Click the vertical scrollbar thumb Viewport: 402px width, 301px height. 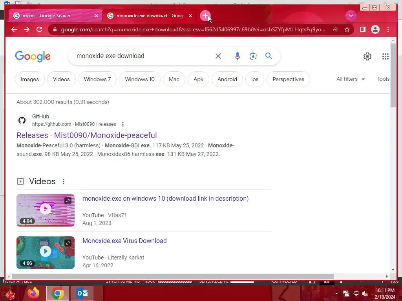click(x=393, y=76)
